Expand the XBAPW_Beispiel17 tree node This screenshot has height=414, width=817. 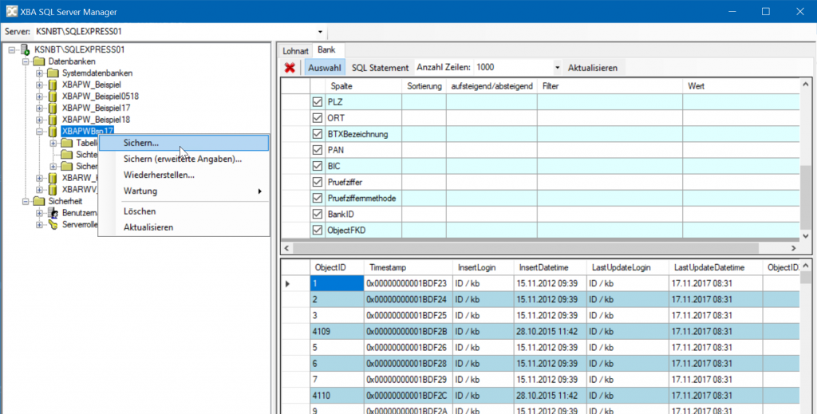[39, 108]
